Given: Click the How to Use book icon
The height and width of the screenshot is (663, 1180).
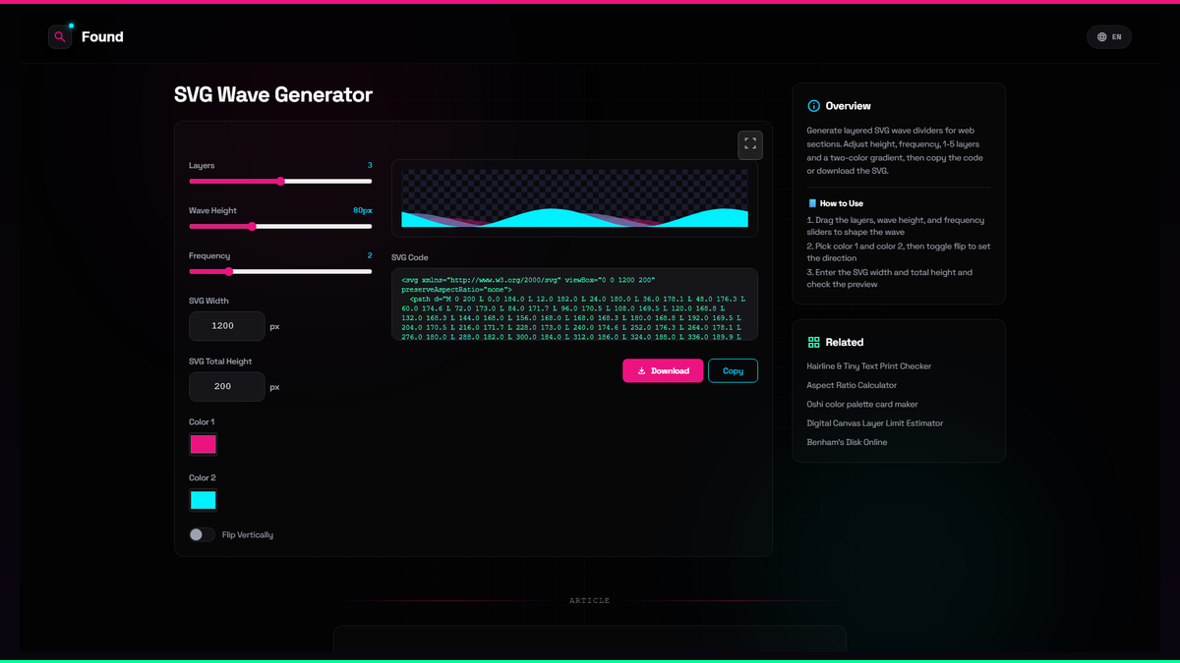Looking at the screenshot, I should pos(812,203).
